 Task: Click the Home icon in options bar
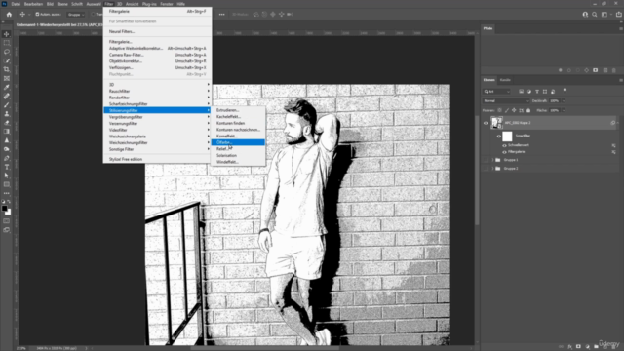pos(9,15)
